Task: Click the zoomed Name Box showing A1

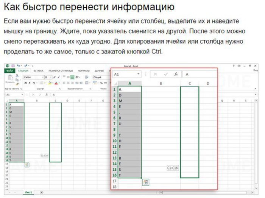Action: point(123,75)
